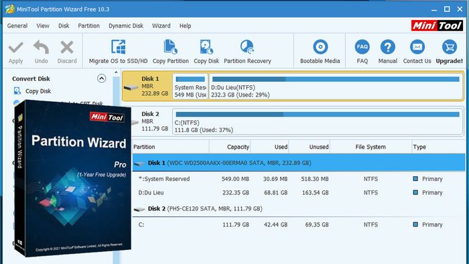The width and height of the screenshot is (469, 264).
Task: Select Disk 1 drive icon in disk map
Action: (x=131, y=87)
